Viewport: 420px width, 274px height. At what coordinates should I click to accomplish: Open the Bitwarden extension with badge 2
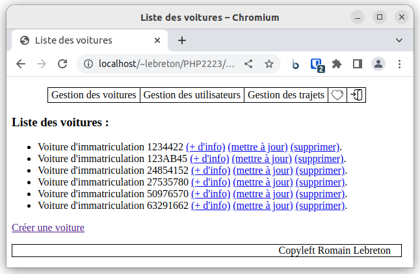click(x=317, y=65)
